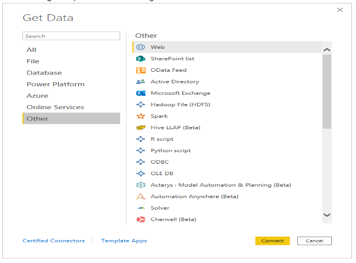Image resolution: width=356 pixels, height=263 pixels.
Task: Click the connector list scrollbar thumb
Action: pos(327,92)
